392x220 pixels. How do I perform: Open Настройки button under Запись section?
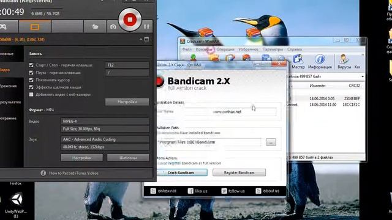(x=127, y=102)
